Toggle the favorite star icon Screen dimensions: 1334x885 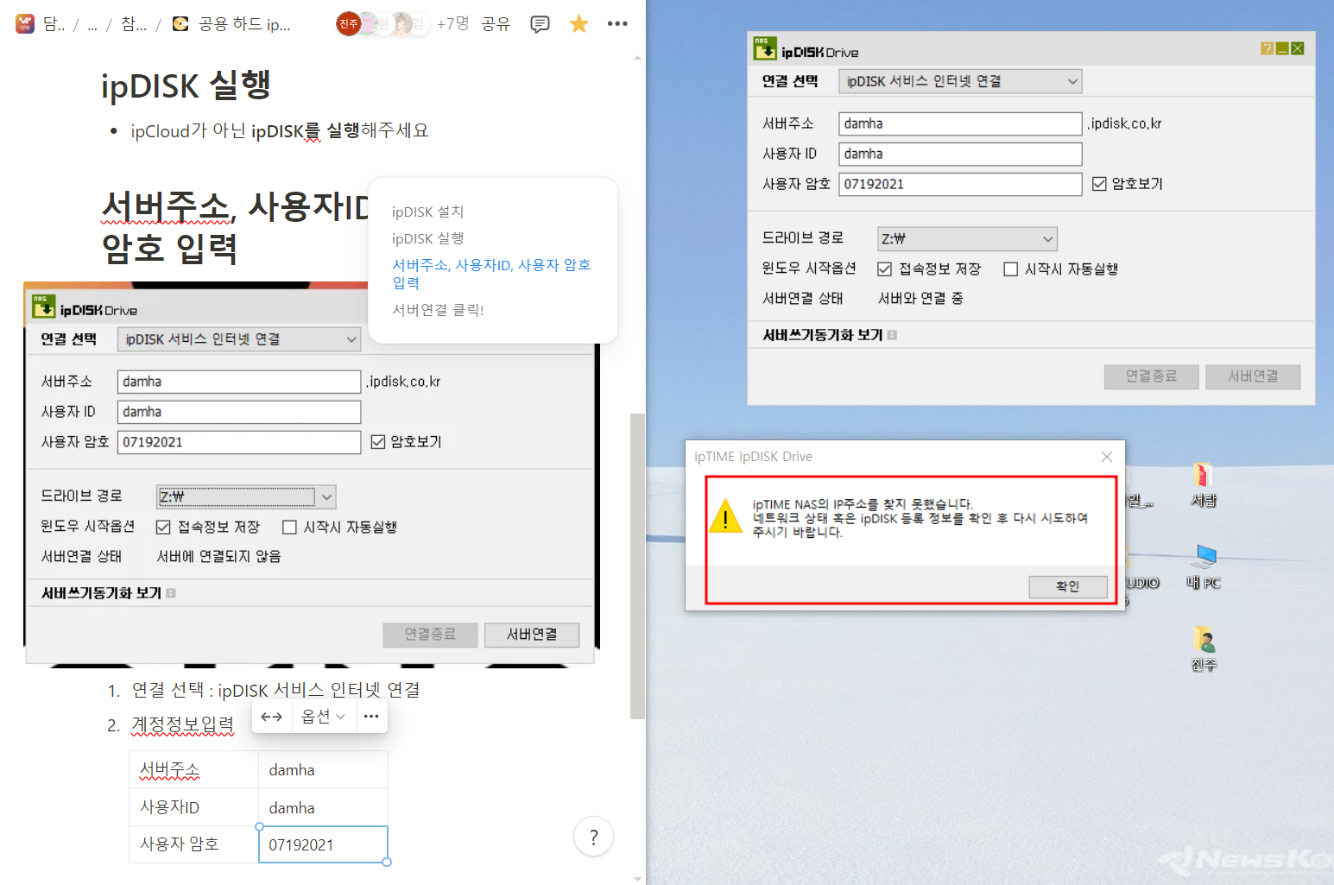coord(578,24)
